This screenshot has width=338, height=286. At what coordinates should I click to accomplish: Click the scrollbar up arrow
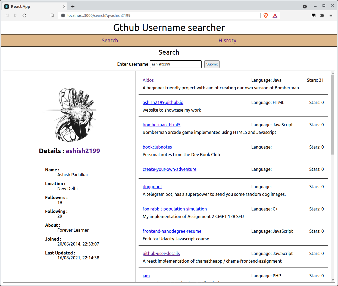[x=333, y=73]
